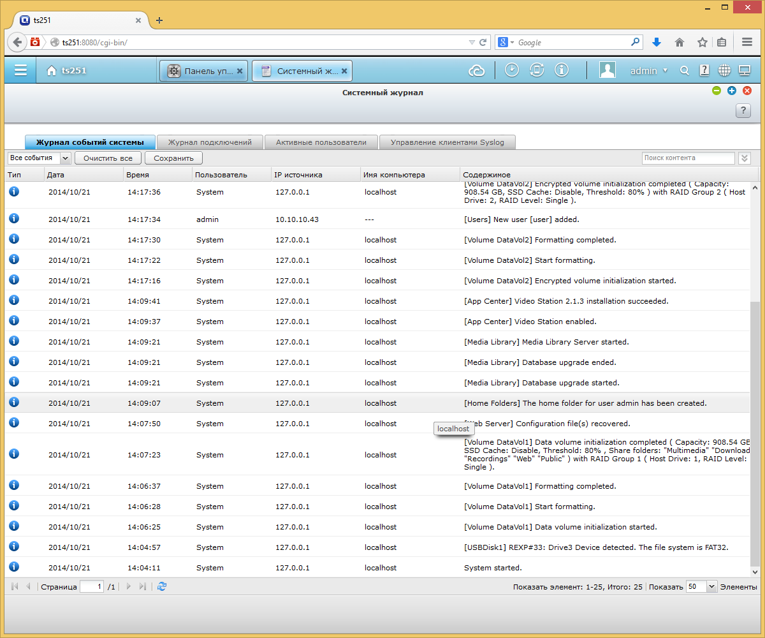Viewport: 765px width, 638px height.
Task: Close the Системный журнал window with red button
Action: tap(747, 91)
